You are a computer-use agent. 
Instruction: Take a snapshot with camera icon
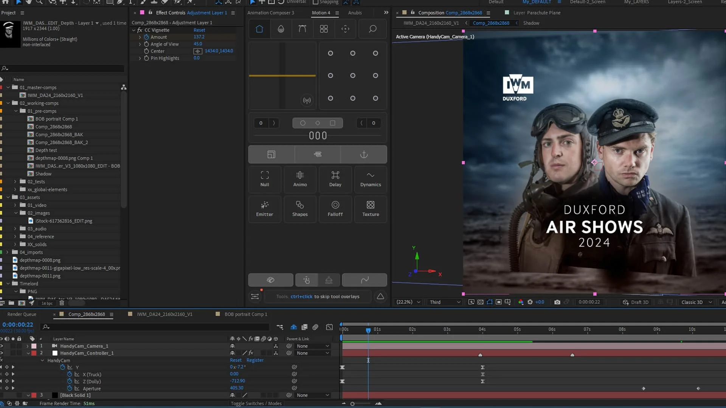coord(557,302)
